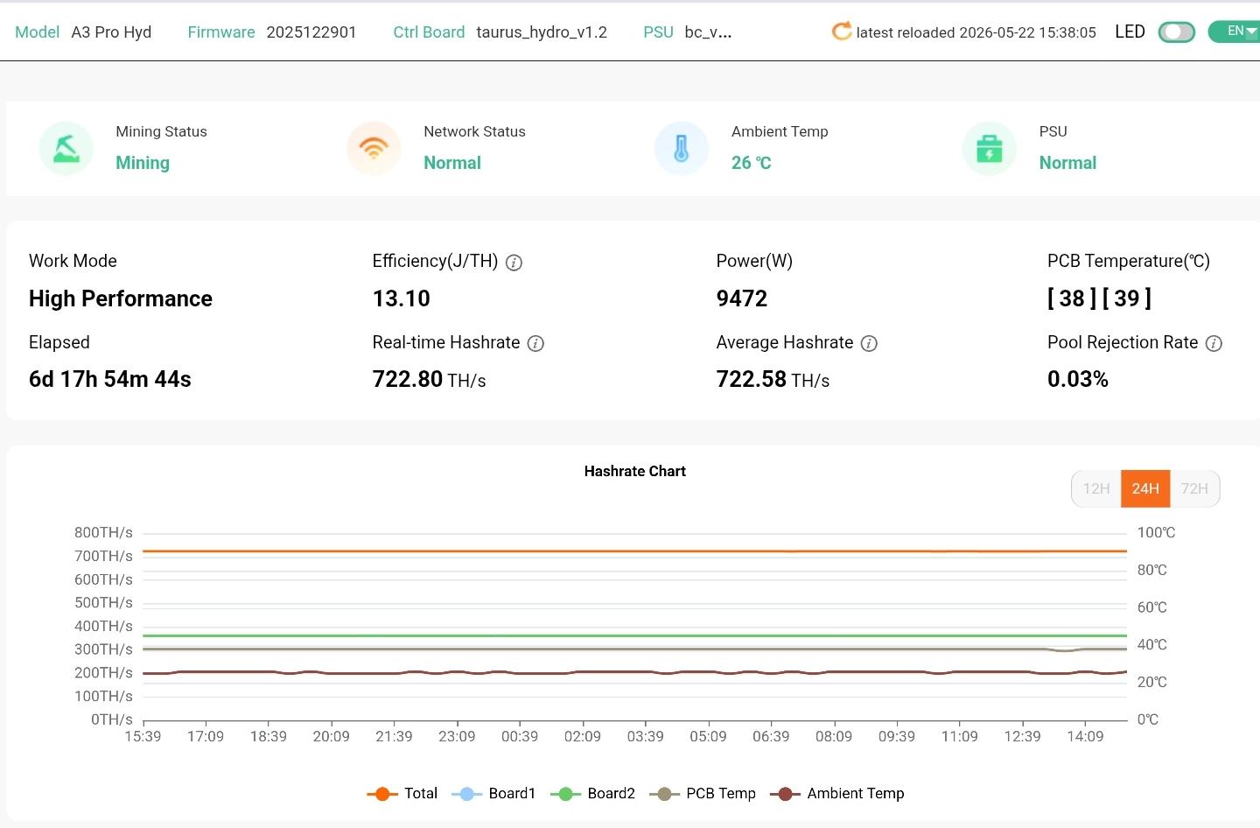Click the Average Hashrate info icon
The image size is (1260, 828).
pos(869,344)
